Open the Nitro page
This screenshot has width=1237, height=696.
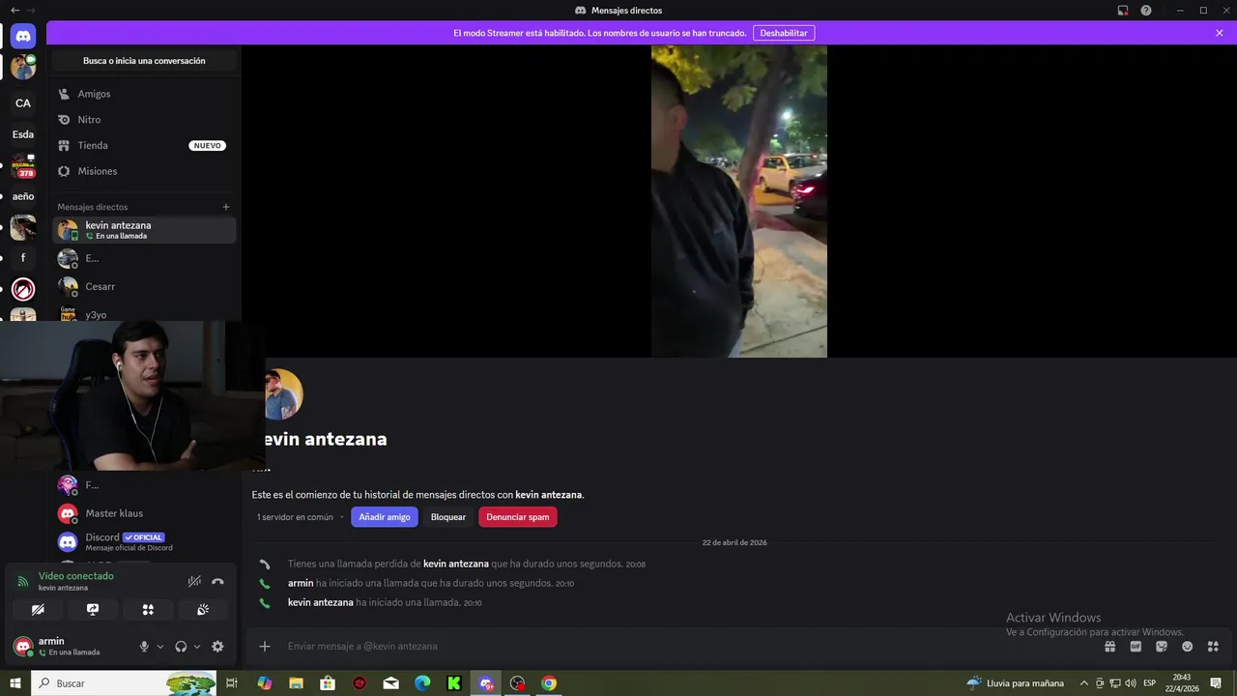(144, 120)
